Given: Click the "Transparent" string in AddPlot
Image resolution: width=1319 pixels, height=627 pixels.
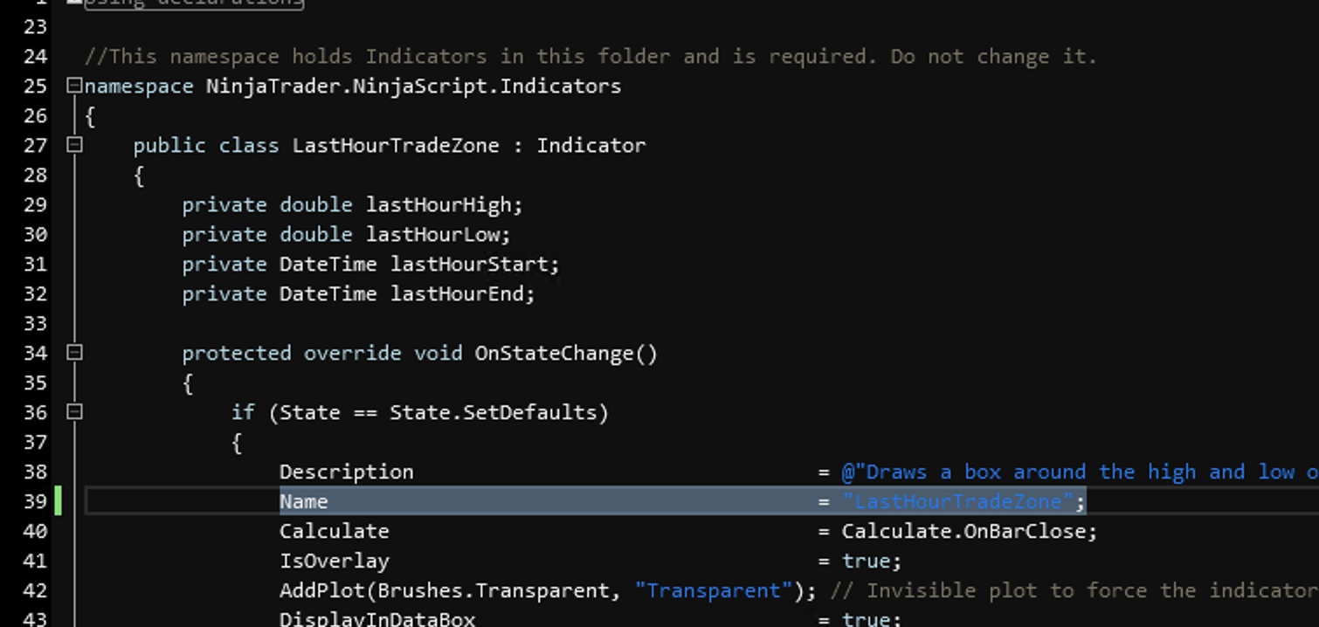Looking at the screenshot, I should pyautogui.click(x=713, y=590).
